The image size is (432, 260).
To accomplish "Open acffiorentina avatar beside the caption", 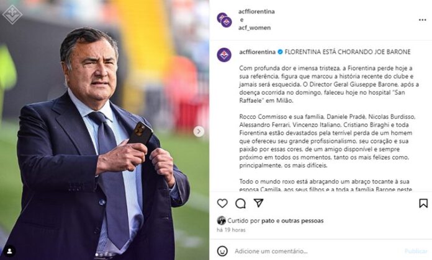I will (224, 54).
